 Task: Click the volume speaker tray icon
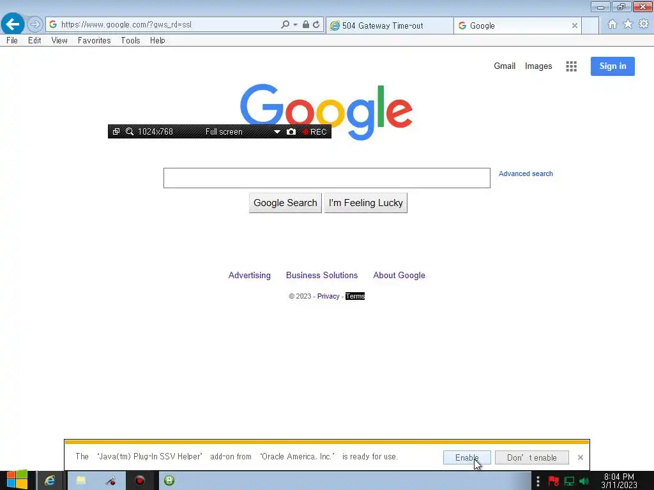click(x=584, y=481)
